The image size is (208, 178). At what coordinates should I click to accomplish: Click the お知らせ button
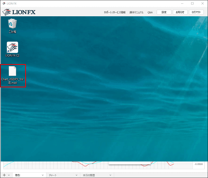tap(180, 12)
